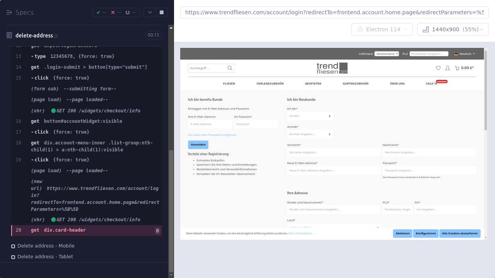Click the Specs list icon in header
495x278 pixels.
pyautogui.click(x=9, y=12)
